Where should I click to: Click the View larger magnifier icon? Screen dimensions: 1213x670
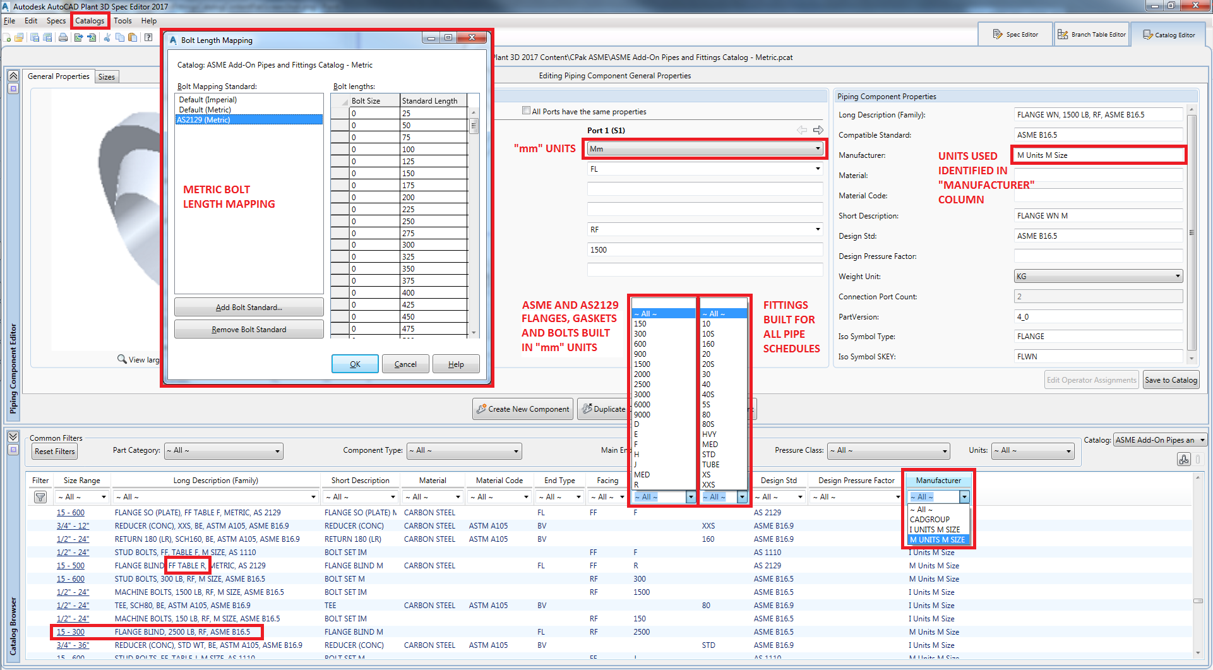coord(122,359)
